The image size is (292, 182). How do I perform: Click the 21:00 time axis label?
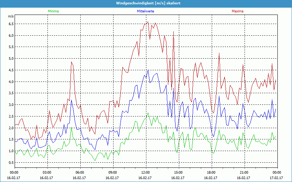click(244, 173)
